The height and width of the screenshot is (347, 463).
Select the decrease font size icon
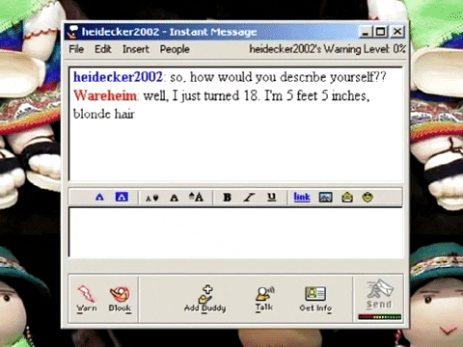(152, 198)
